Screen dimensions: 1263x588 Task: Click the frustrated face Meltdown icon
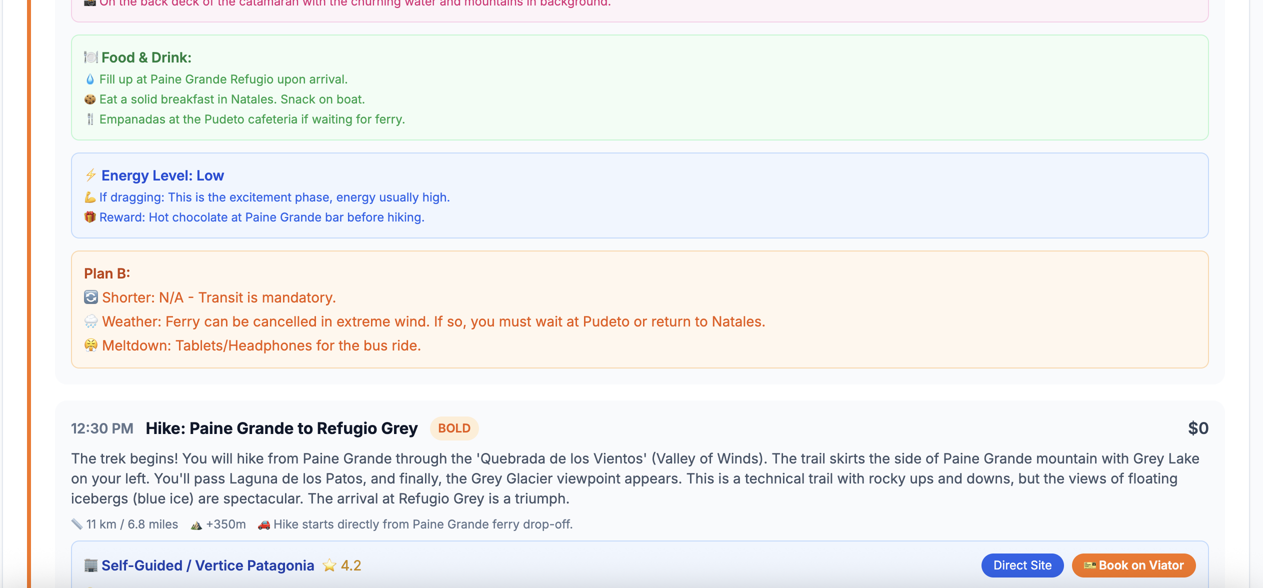pos(91,345)
